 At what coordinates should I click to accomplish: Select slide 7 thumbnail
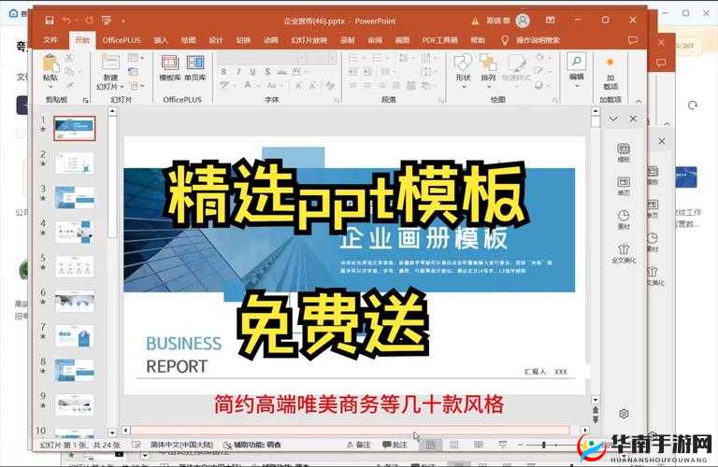(x=75, y=336)
